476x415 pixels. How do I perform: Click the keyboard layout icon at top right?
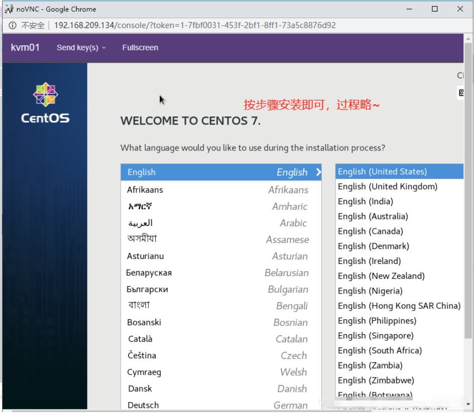point(461,93)
